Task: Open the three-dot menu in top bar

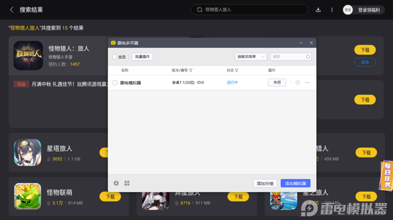Action: click(332, 10)
